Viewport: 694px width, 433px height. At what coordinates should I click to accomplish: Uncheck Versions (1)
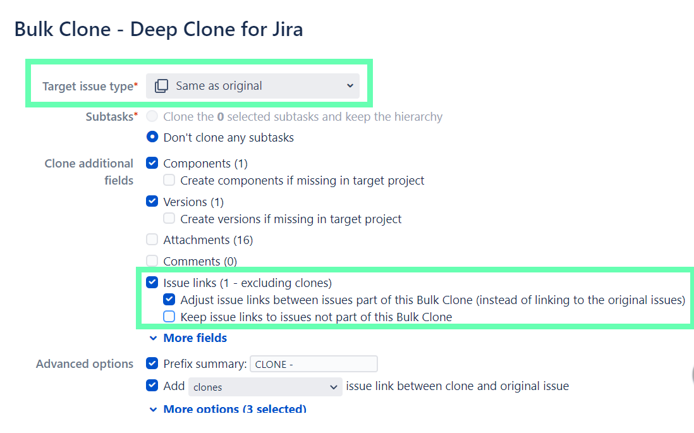click(151, 201)
